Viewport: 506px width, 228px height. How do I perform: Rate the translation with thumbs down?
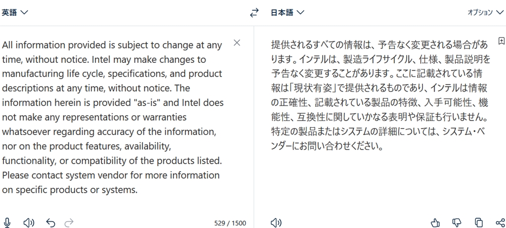pos(457,223)
